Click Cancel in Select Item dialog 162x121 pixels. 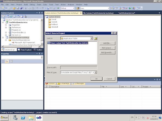pyautogui.click(x=109, y=79)
